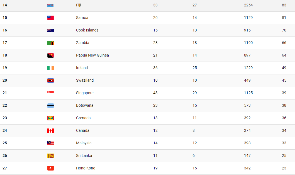Viewport: 295px width, 175px height.
Task: Click the Singapore flag icon
Action: (50, 92)
